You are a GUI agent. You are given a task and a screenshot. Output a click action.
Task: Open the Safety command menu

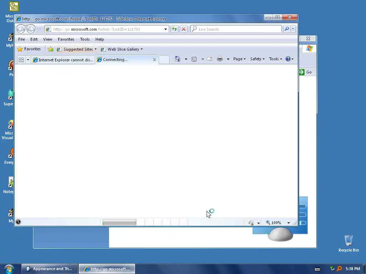click(x=257, y=59)
